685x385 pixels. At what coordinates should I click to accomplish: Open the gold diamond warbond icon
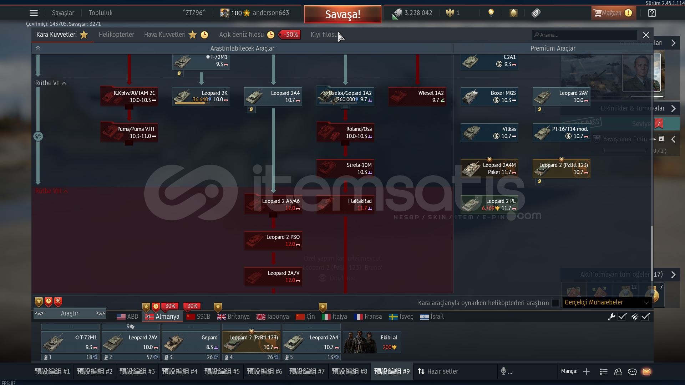[513, 13]
